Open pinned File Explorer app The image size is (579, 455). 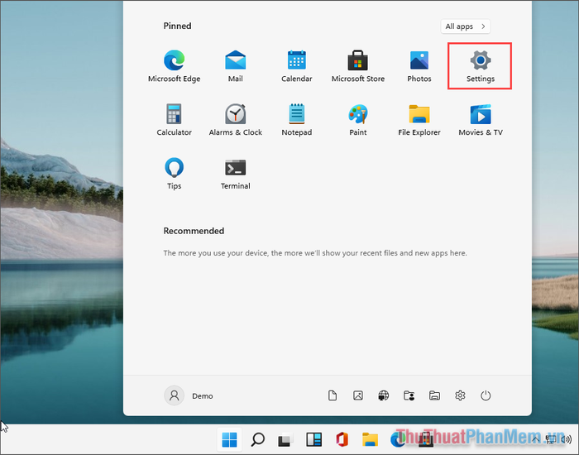coord(419,120)
